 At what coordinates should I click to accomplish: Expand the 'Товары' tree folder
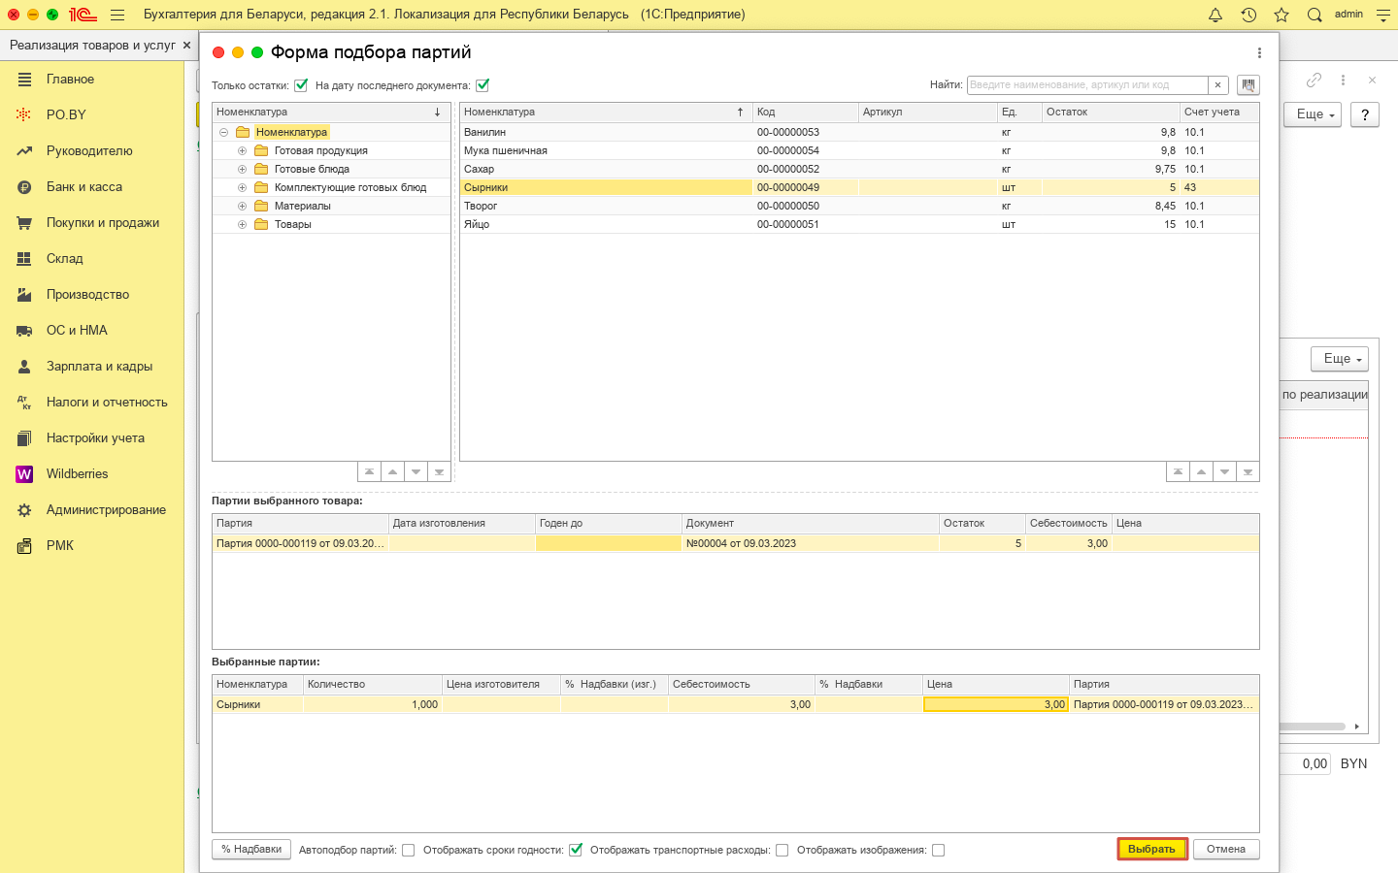(x=243, y=225)
